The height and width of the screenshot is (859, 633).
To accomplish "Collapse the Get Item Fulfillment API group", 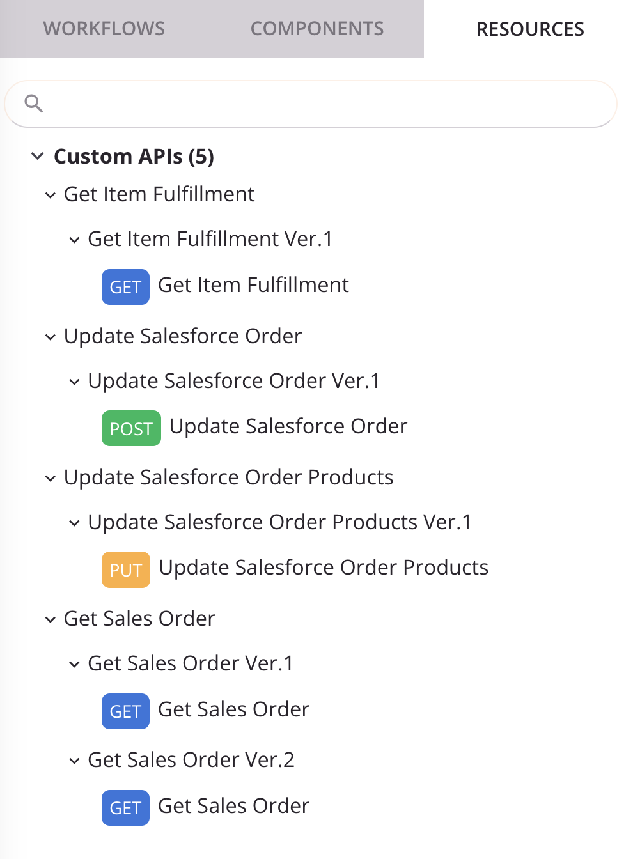I will pos(51,195).
